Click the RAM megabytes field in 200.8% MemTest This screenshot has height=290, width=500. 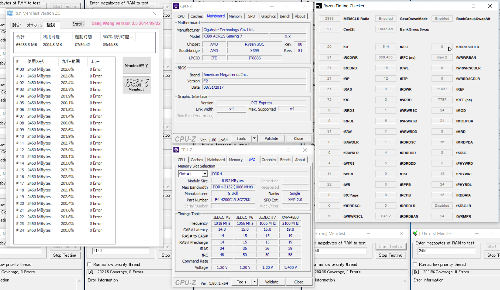click(446, 251)
